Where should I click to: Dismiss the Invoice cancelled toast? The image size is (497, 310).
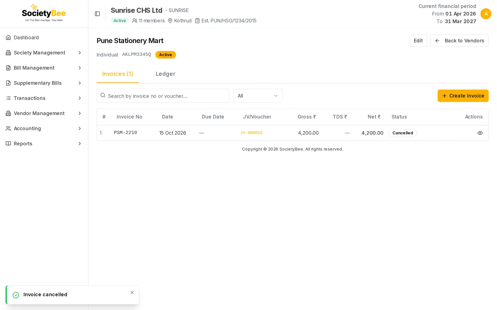(x=132, y=293)
